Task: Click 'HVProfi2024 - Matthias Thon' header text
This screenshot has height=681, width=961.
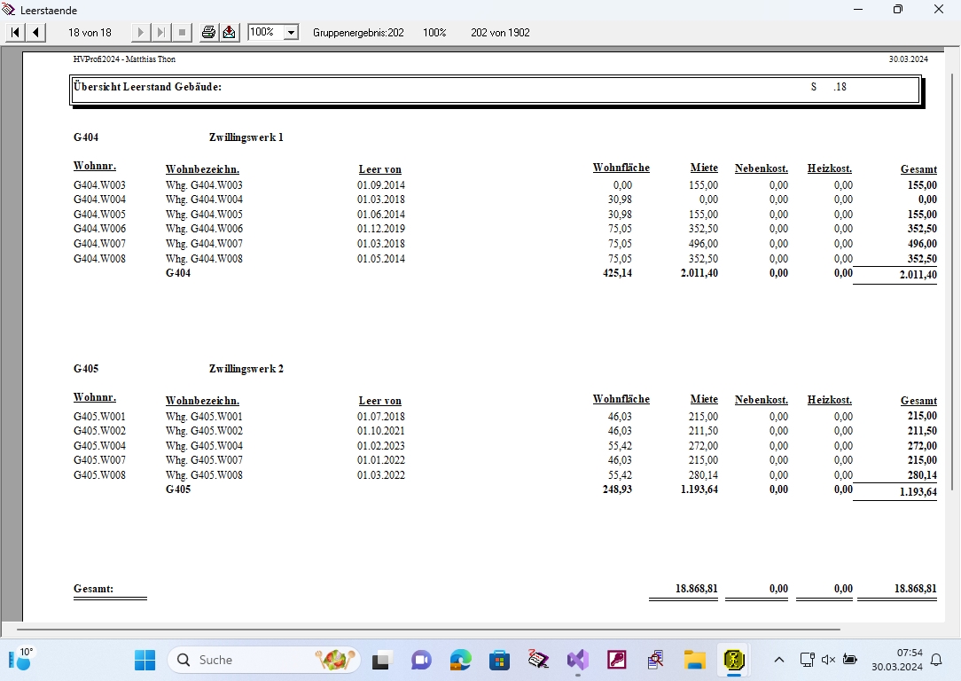Action: pyautogui.click(x=124, y=59)
